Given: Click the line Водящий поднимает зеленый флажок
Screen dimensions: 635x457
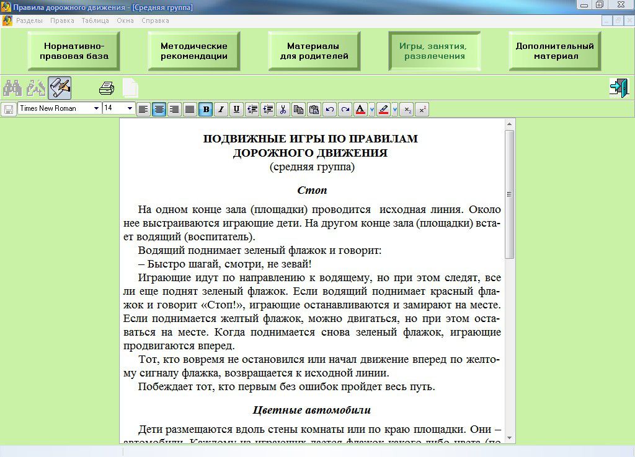Looking at the screenshot, I should pos(260,250).
